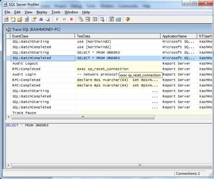The width and height of the screenshot is (214, 179).
Task: Clear the trace window with the eraser icon
Action: 48,19
